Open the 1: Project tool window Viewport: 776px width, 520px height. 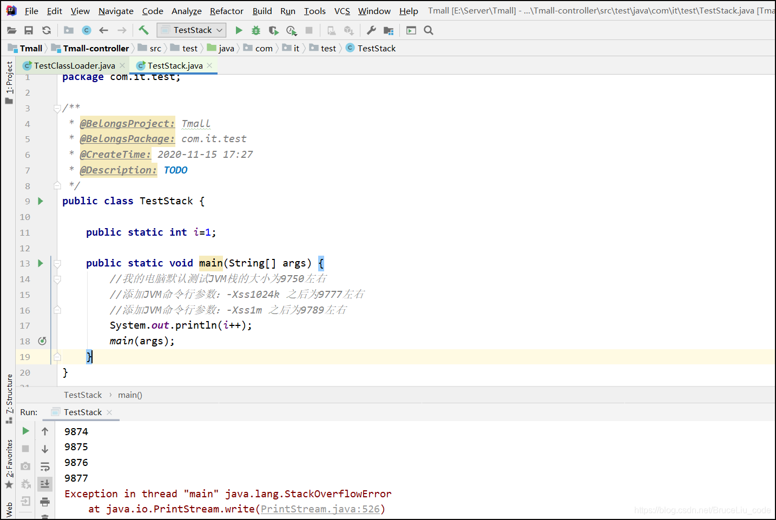click(9, 83)
